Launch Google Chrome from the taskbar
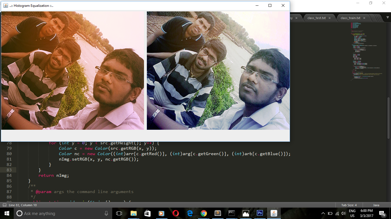 (204, 213)
